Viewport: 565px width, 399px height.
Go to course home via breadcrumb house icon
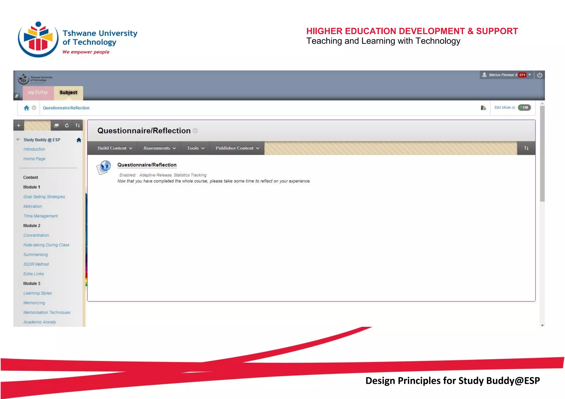pos(26,108)
